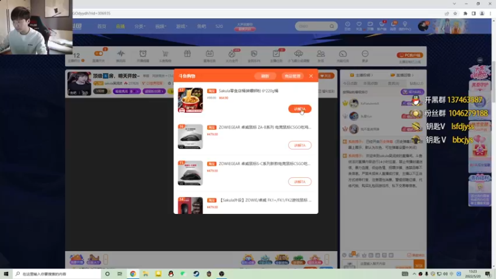The height and width of the screenshot is (279, 496).
Task: Click the 刷新 refresh button in popup
Action: coord(265,76)
